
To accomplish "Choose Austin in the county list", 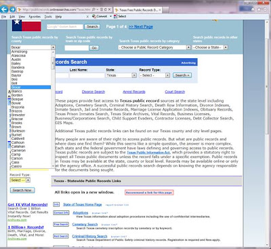I will click(x=30, y=60).
